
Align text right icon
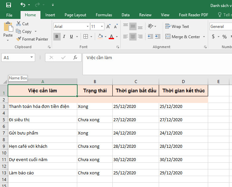140,37
